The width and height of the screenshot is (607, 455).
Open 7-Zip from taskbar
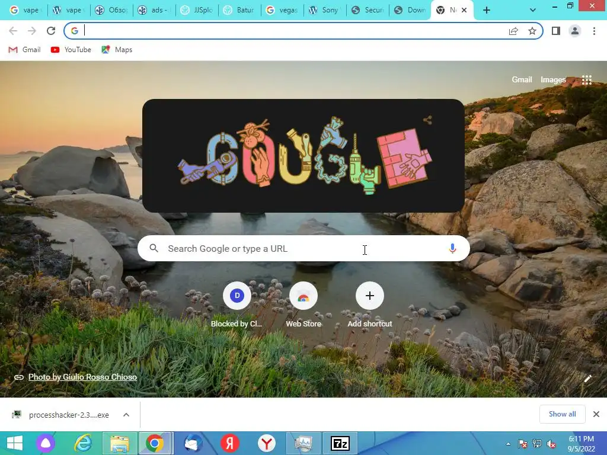pyautogui.click(x=340, y=443)
